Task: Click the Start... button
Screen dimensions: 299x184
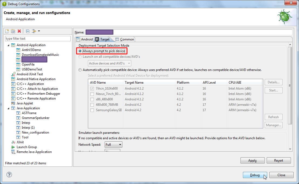Action: (x=274, y=90)
